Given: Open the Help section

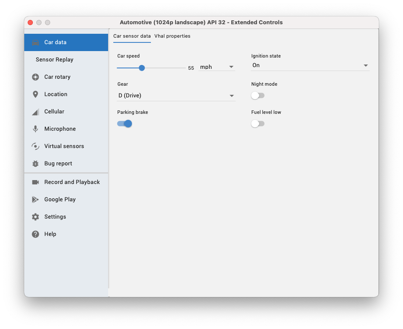Looking at the screenshot, I should [50, 234].
